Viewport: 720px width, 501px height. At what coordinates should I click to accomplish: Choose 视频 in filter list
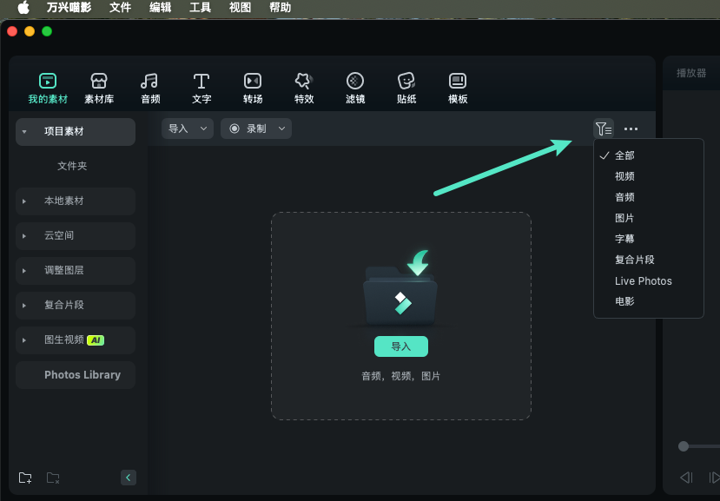pos(624,176)
